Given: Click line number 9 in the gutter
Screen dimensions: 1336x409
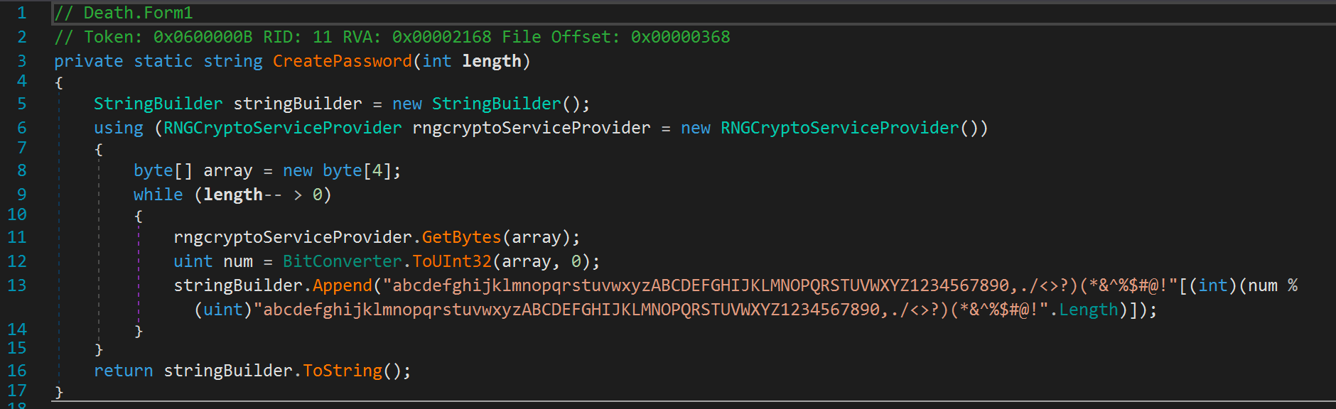Looking at the screenshot, I should coord(22,195).
